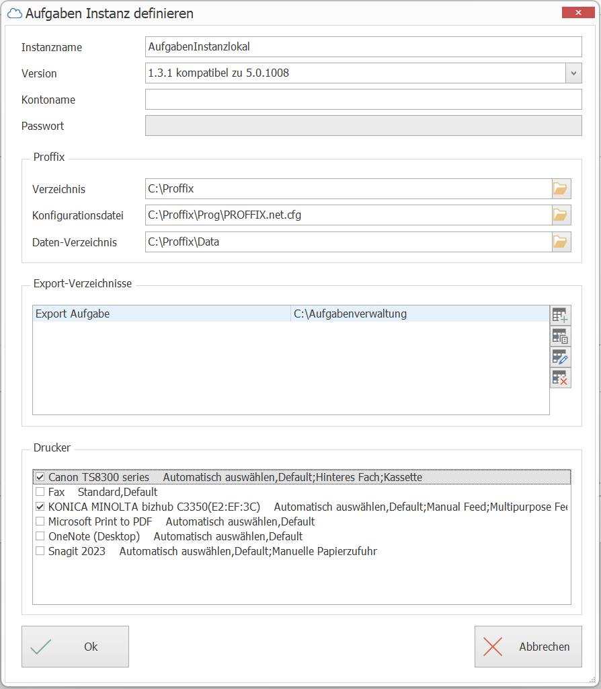The height and width of the screenshot is (689, 601).
Task: Uncheck the Canon TS8300 series printer
Action: pyautogui.click(x=40, y=477)
